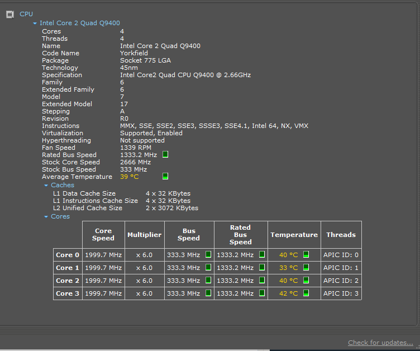Select the instructions list starting with MMX
Screen dimensions: 420x351
[214, 126]
